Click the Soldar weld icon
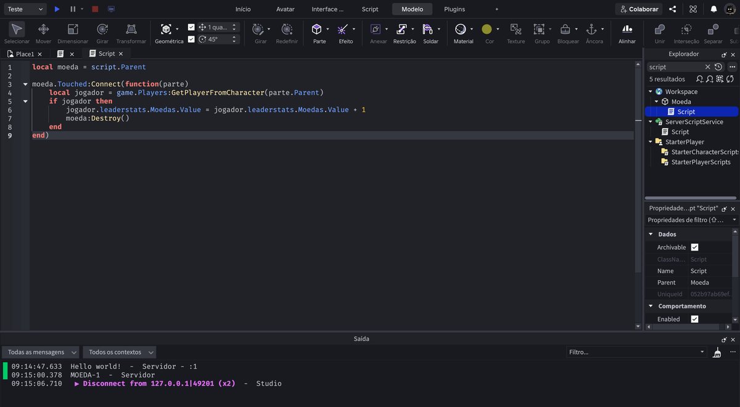This screenshot has height=407, width=740. pos(427,29)
